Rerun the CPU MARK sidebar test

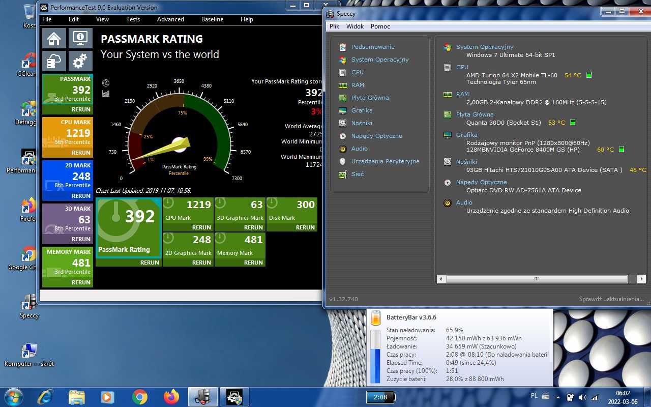(x=81, y=153)
